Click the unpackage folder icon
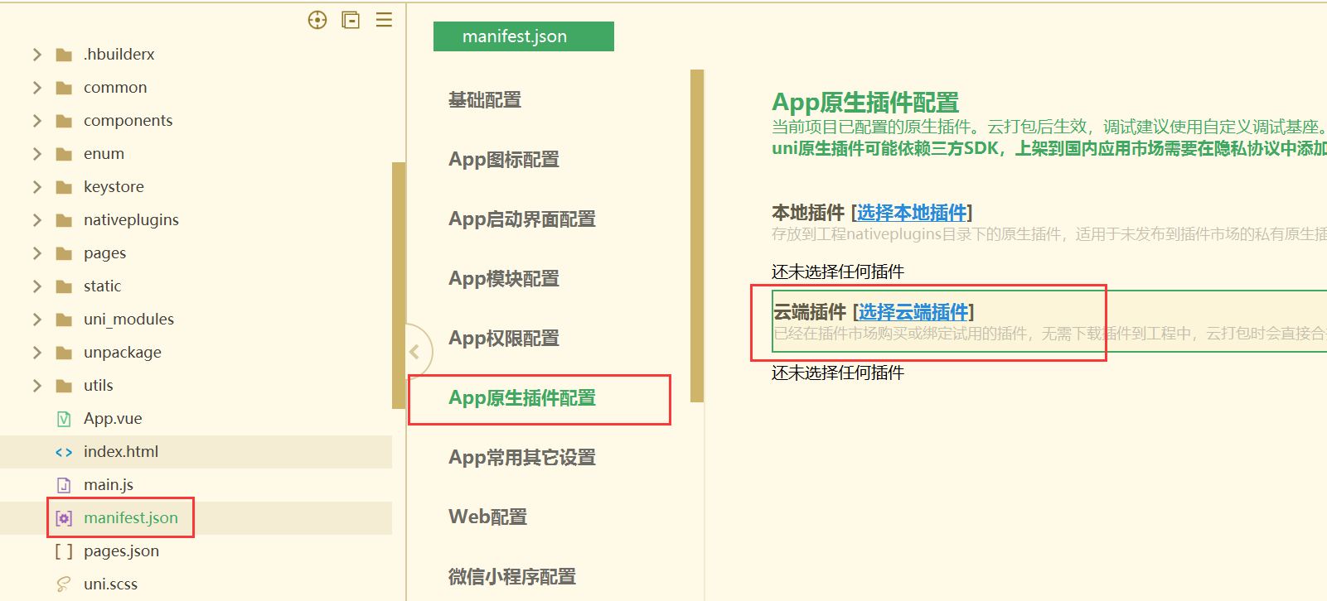Image resolution: width=1327 pixels, height=601 pixels. [x=64, y=353]
